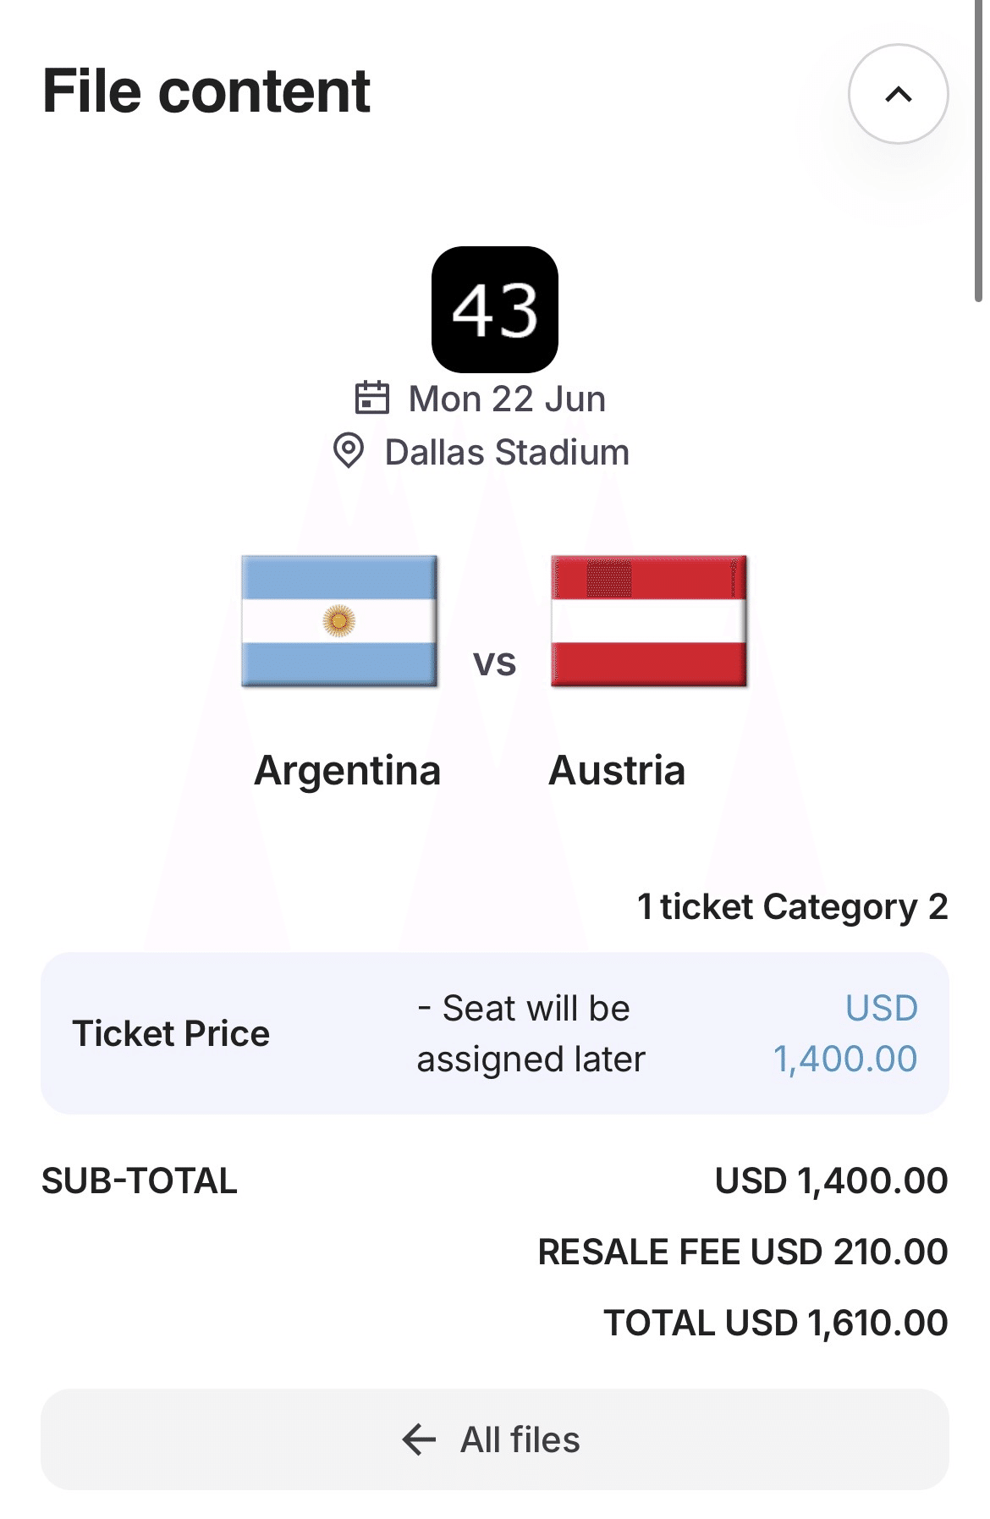Click the TOTAL USD 1,610.00 line
990x1519 pixels.
[x=775, y=1323]
